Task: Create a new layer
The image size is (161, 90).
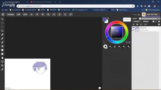Action: coord(159,21)
